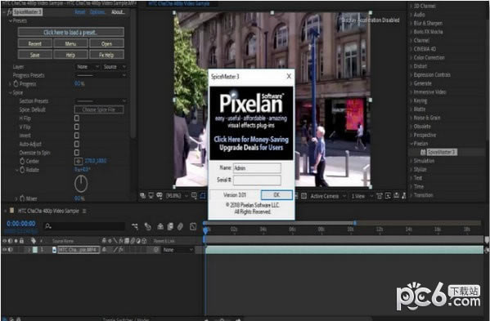Collapse the Pixelan effects category
Viewport: 490px width, 321px height.
point(411,144)
